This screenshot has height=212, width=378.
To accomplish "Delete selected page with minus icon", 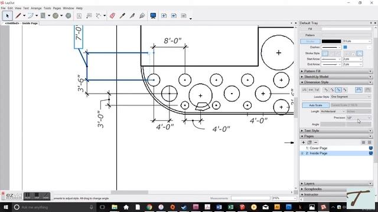I will [316, 143].
